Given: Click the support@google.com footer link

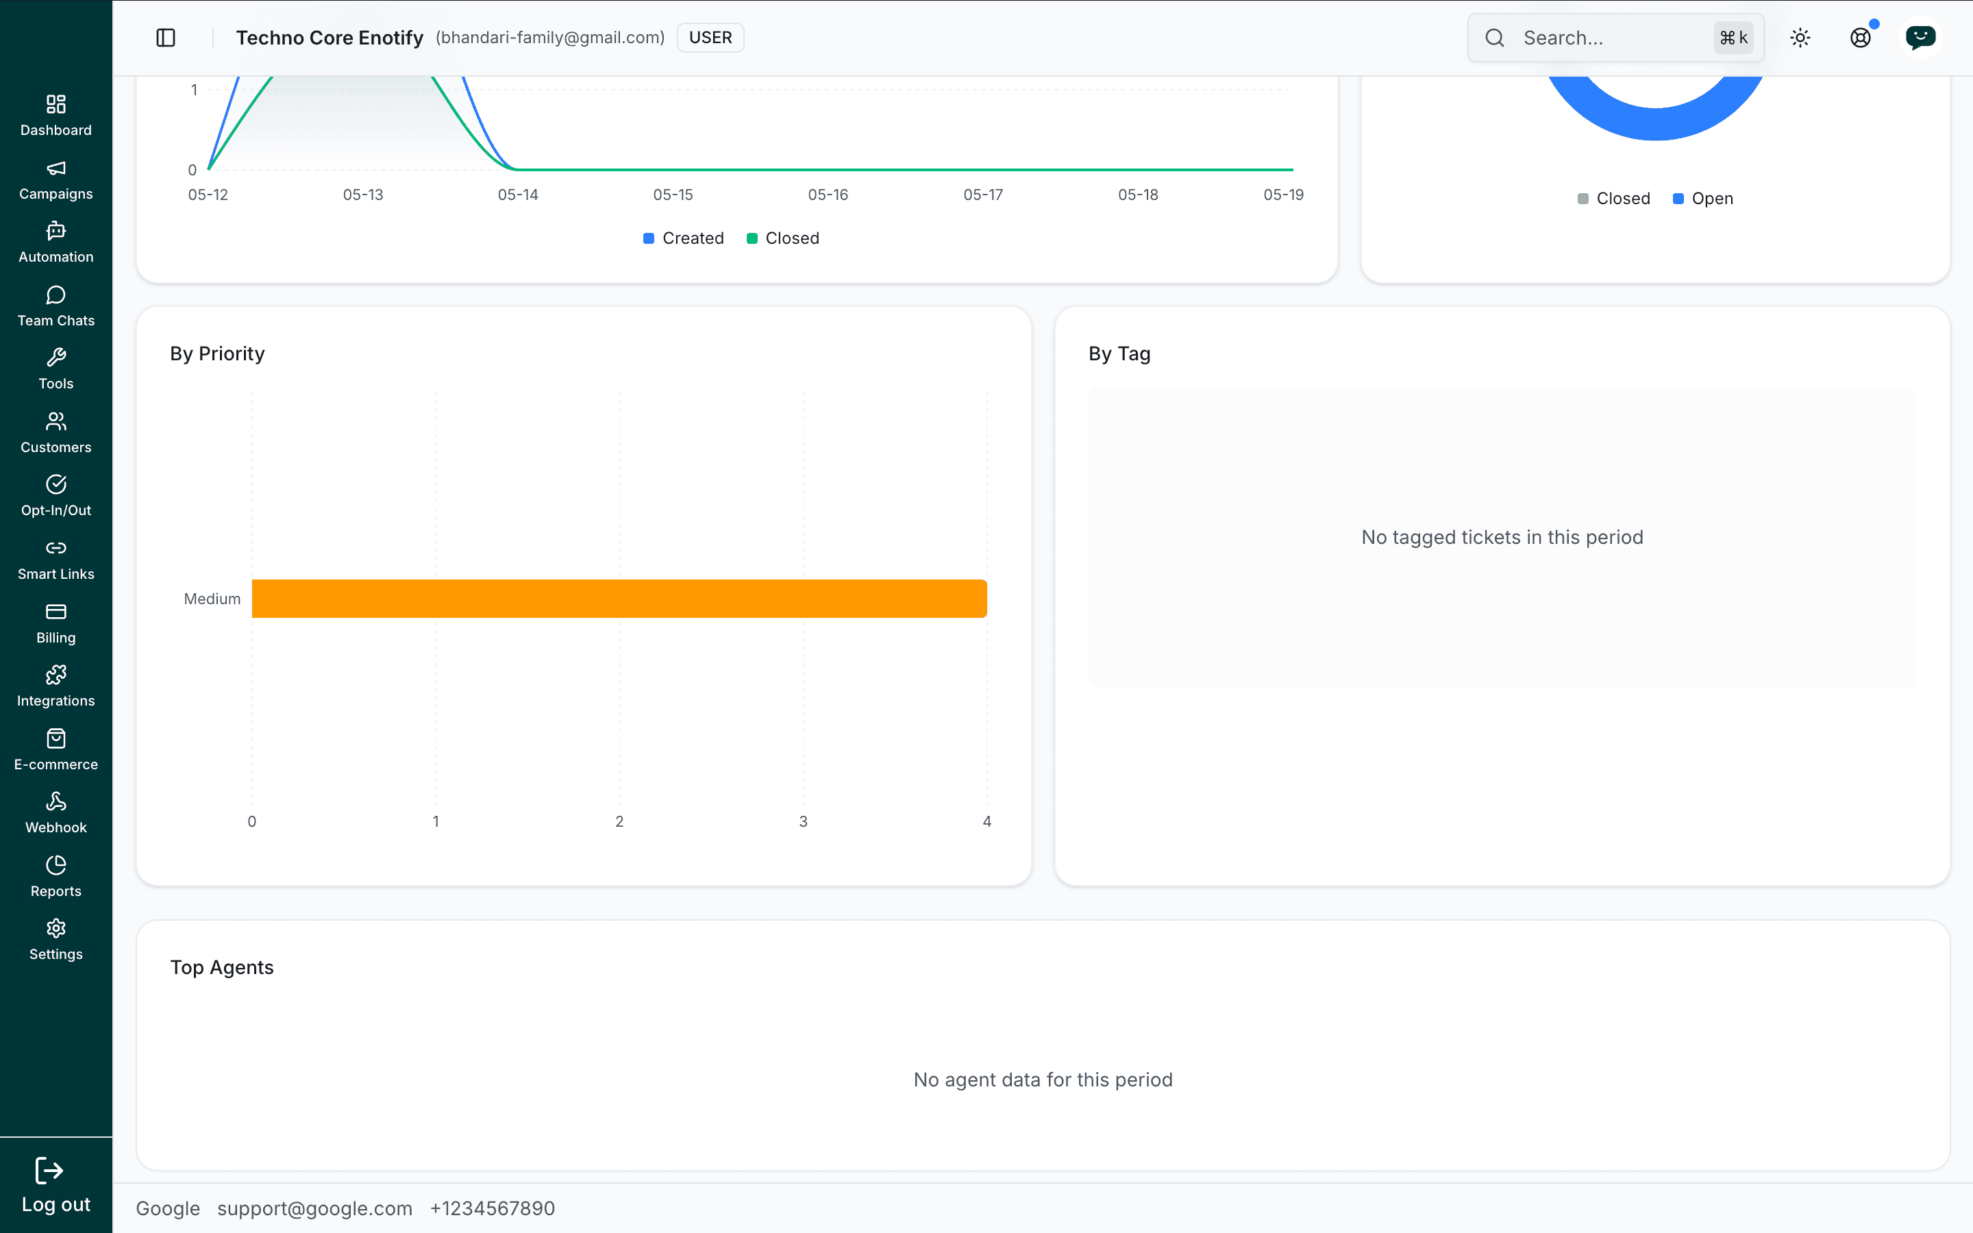Looking at the screenshot, I should 314,1208.
